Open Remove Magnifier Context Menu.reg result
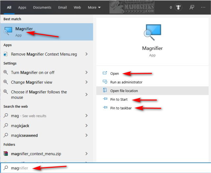This screenshot has height=173, width=211. pos(46,54)
